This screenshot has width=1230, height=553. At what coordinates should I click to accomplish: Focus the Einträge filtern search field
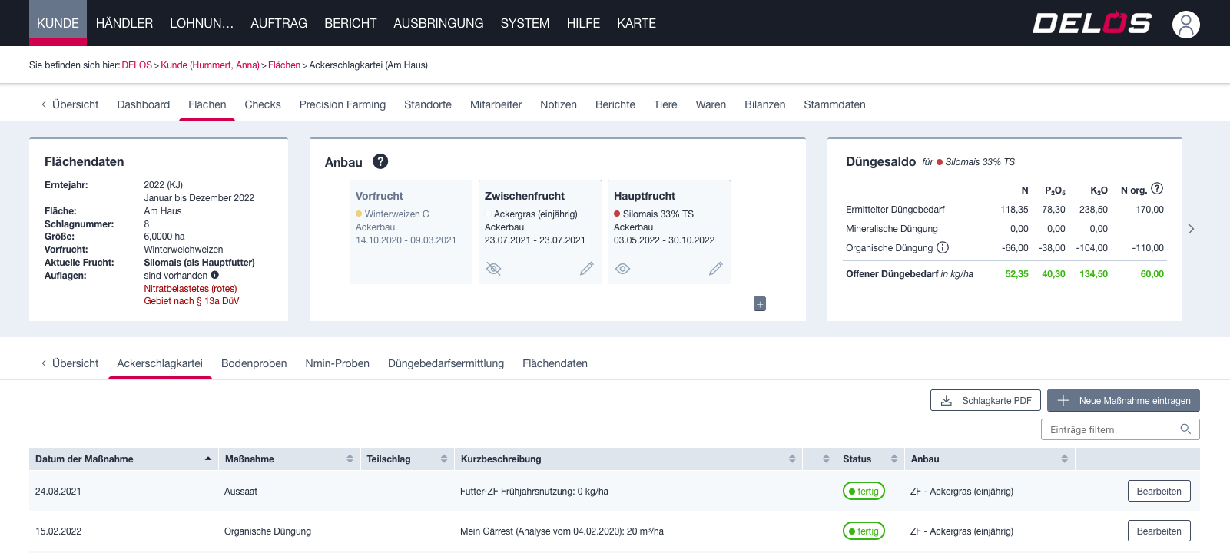1120,429
